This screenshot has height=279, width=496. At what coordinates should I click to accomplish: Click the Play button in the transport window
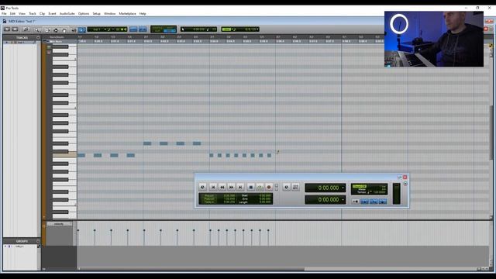click(x=260, y=188)
